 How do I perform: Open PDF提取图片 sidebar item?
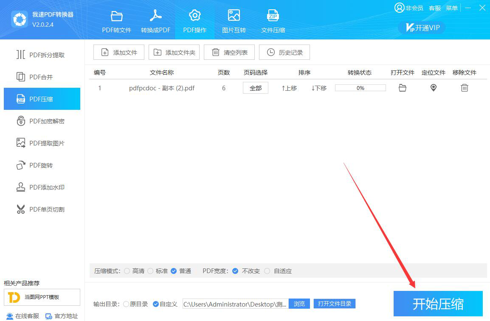(42, 143)
